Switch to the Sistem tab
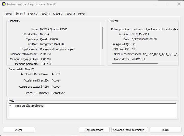 click(x=8, y=14)
